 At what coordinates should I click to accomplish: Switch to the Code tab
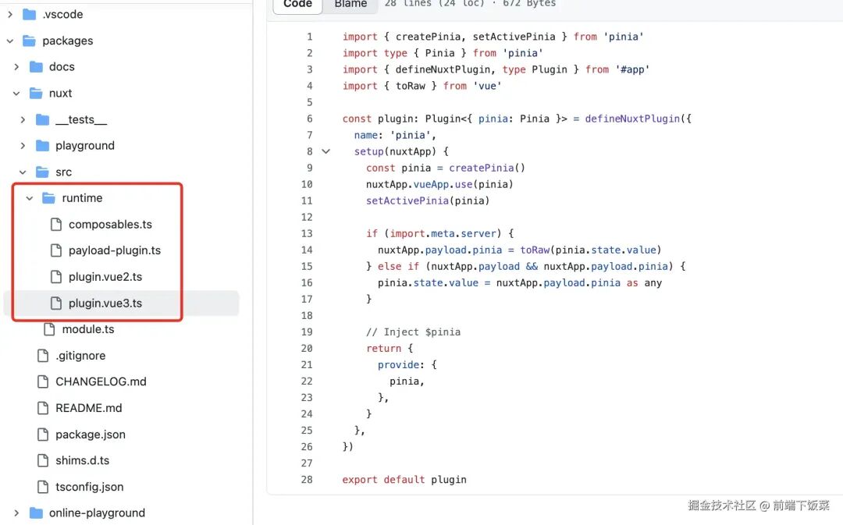pyautogui.click(x=297, y=5)
